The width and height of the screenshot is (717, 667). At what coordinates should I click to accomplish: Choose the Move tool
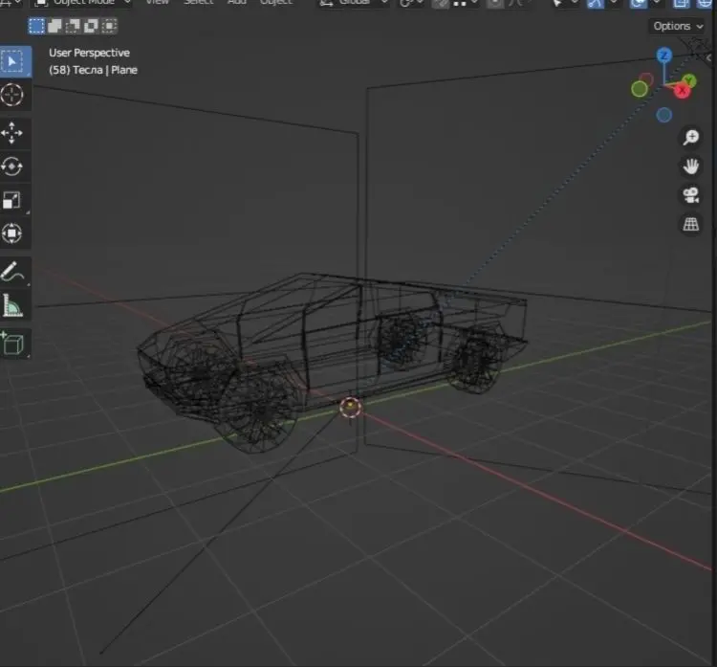click(x=12, y=133)
